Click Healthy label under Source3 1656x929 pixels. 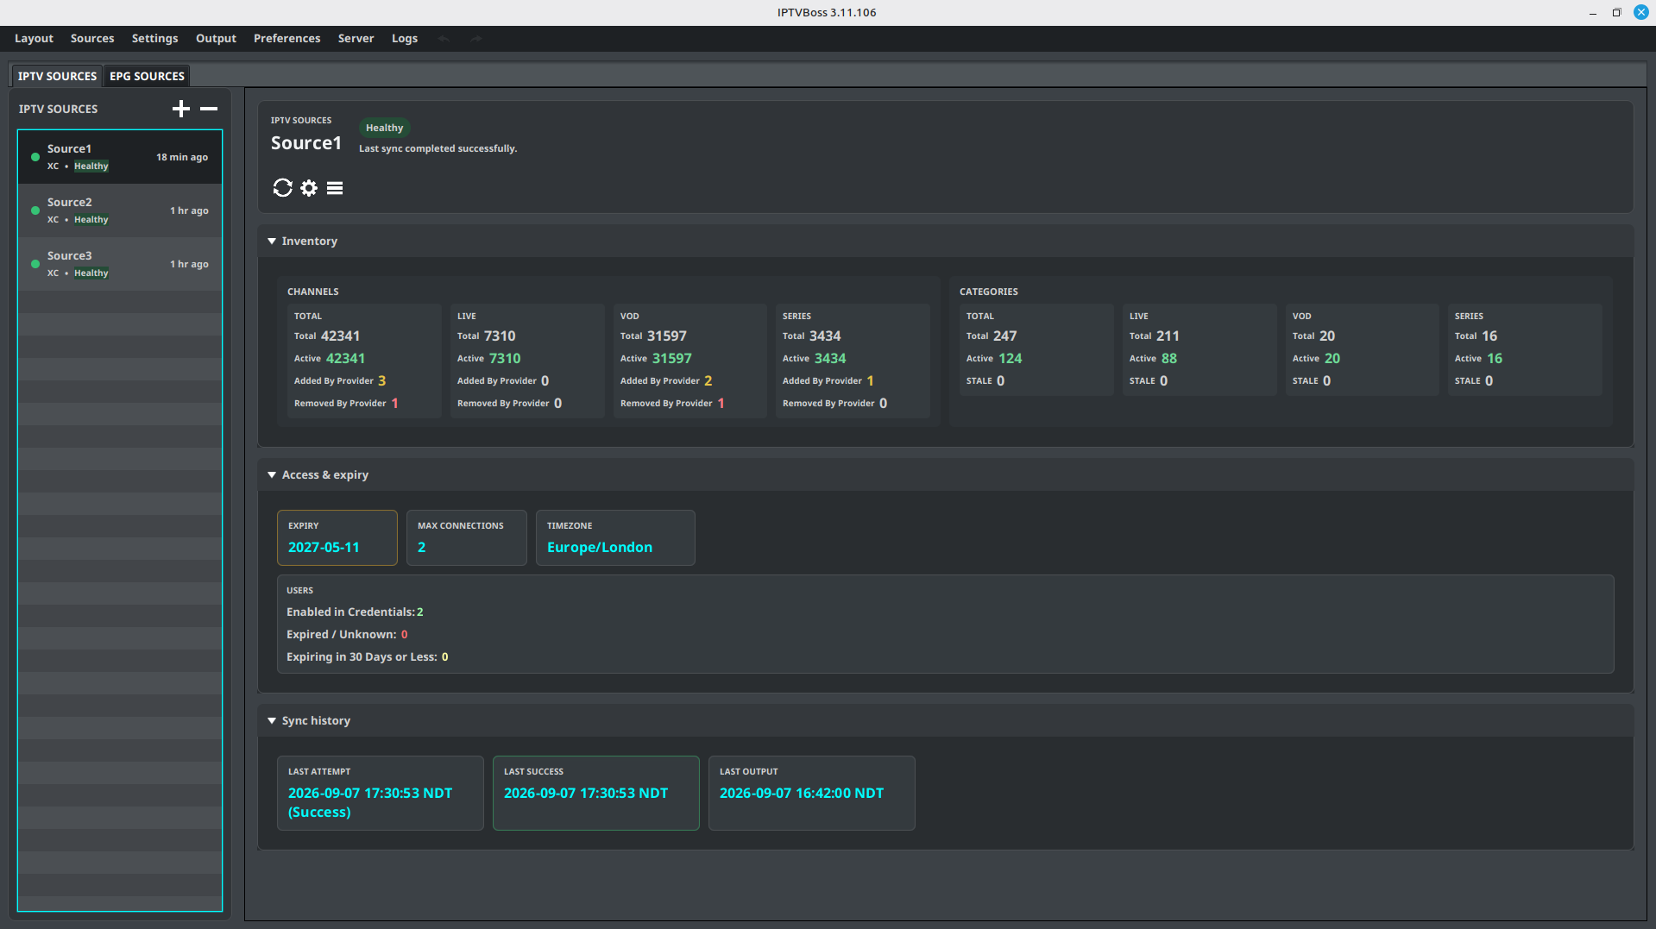pyautogui.click(x=91, y=273)
